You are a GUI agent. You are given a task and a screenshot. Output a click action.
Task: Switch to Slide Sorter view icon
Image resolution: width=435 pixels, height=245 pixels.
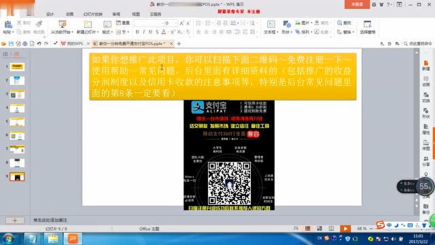[319, 228]
